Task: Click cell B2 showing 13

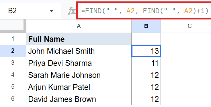Action: point(146,51)
